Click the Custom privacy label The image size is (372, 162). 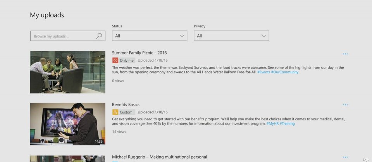tap(126, 112)
